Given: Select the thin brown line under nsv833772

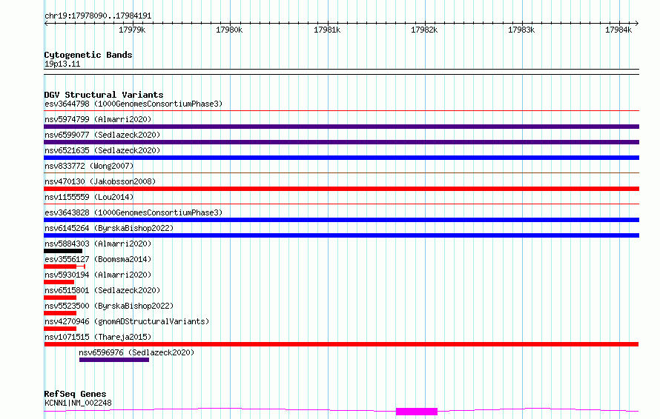Looking at the screenshot, I should (341, 172).
